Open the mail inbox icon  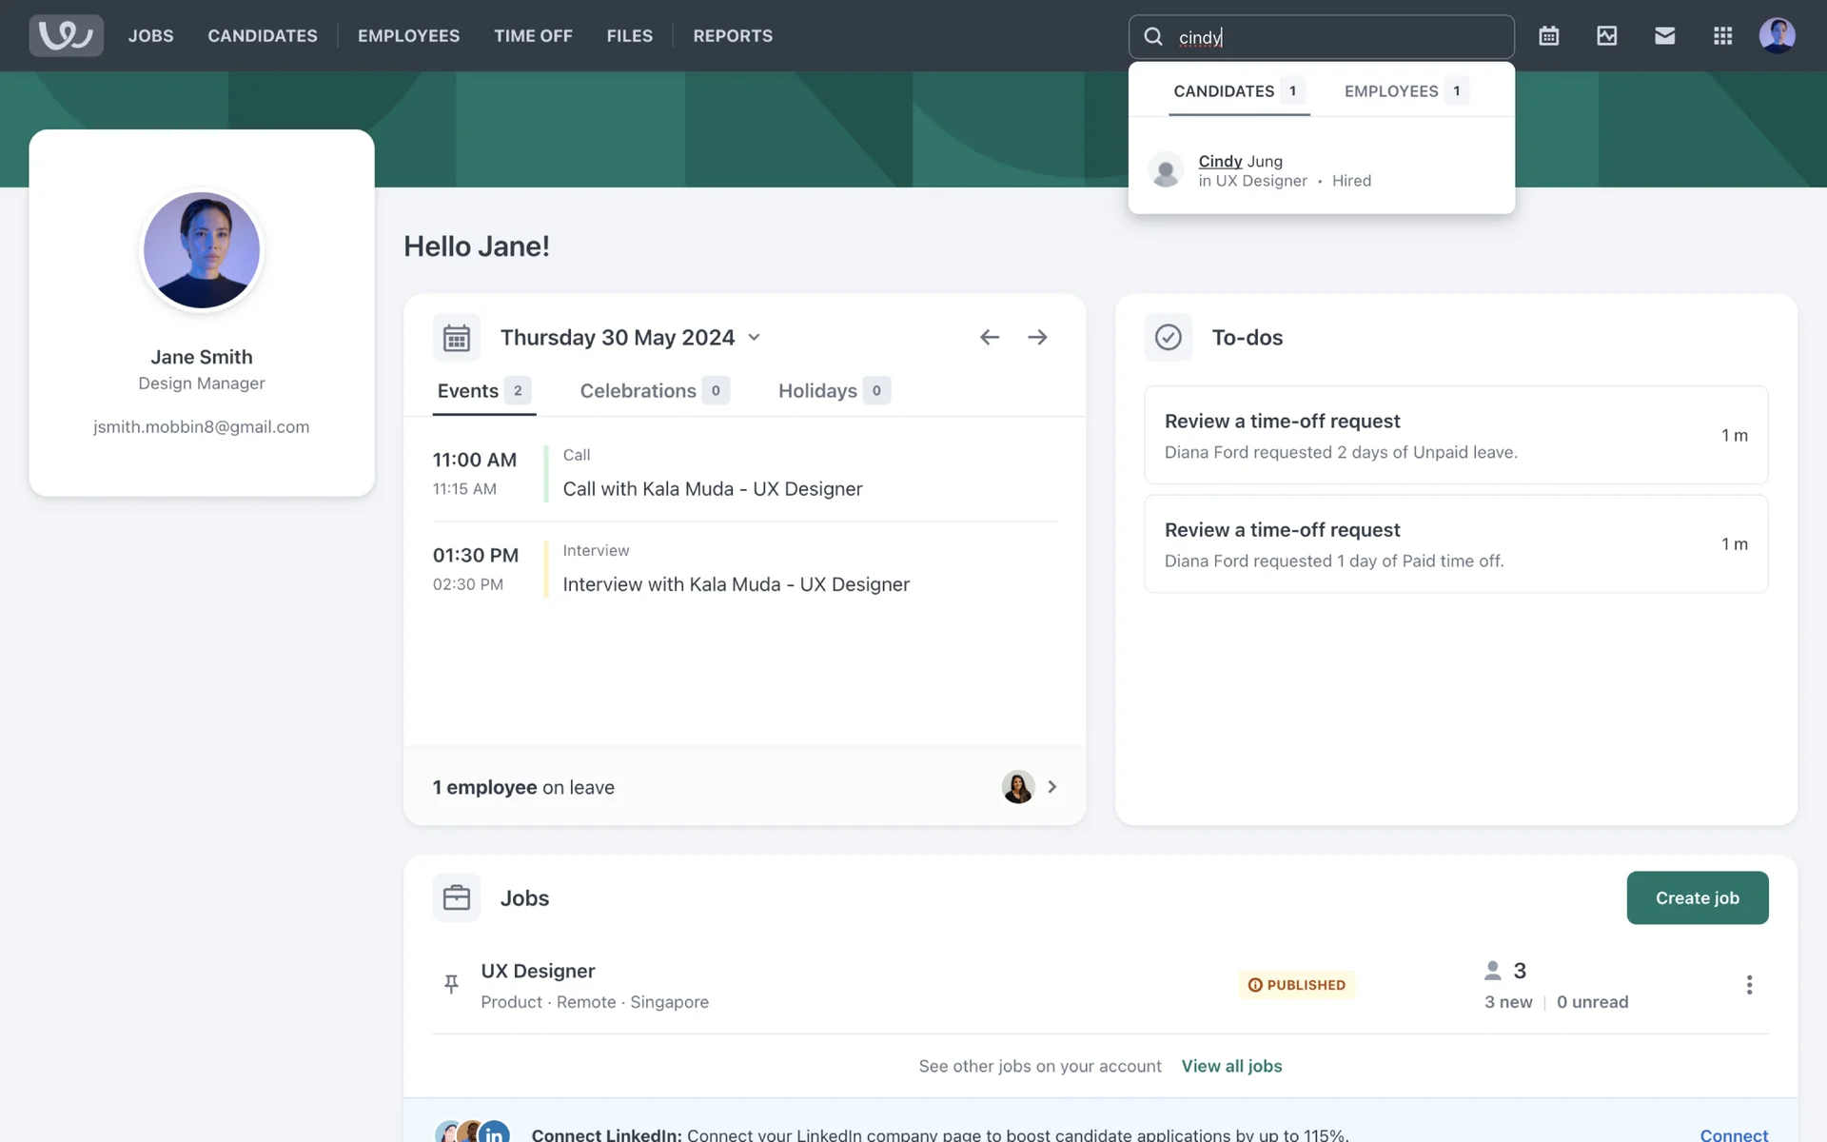[x=1664, y=36]
